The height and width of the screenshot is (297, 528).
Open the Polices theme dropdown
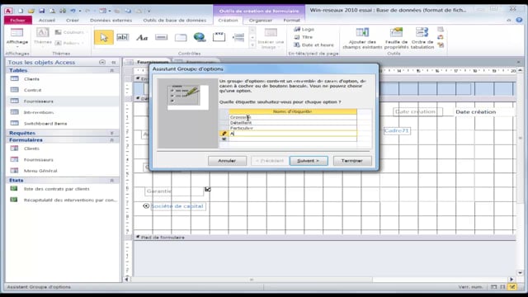68,43
